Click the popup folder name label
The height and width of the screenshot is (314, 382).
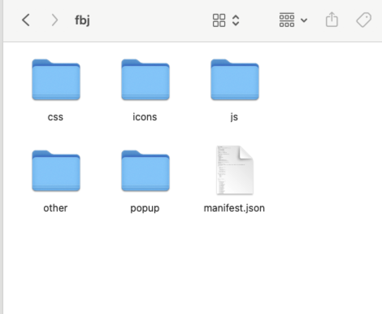145,208
